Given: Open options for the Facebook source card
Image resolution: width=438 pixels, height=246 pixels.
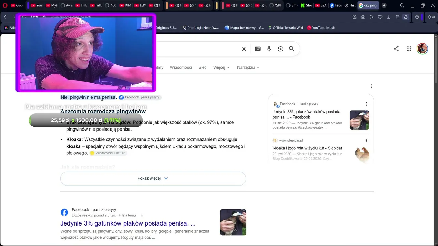Looking at the screenshot, I should click(366, 104).
